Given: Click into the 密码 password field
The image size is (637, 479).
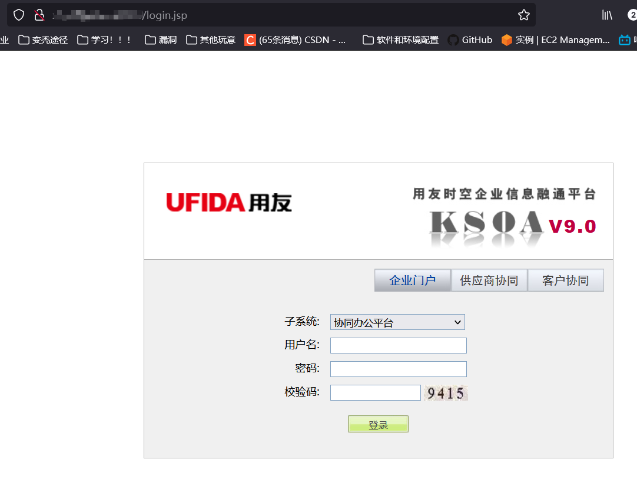Looking at the screenshot, I should click(398, 369).
